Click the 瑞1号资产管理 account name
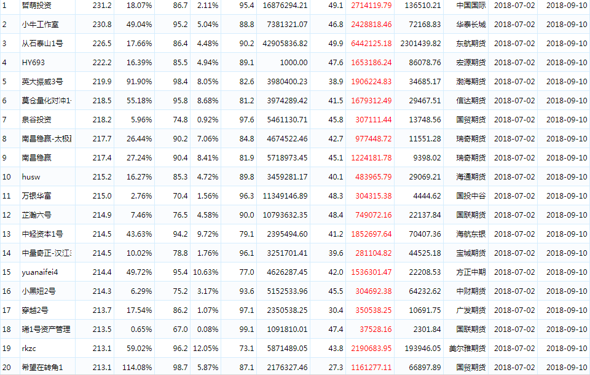 46,330
